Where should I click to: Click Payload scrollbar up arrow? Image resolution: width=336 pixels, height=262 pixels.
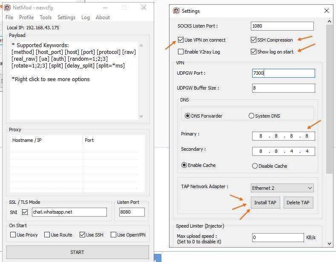(141, 45)
